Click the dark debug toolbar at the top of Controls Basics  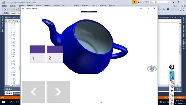pos(89,12)
